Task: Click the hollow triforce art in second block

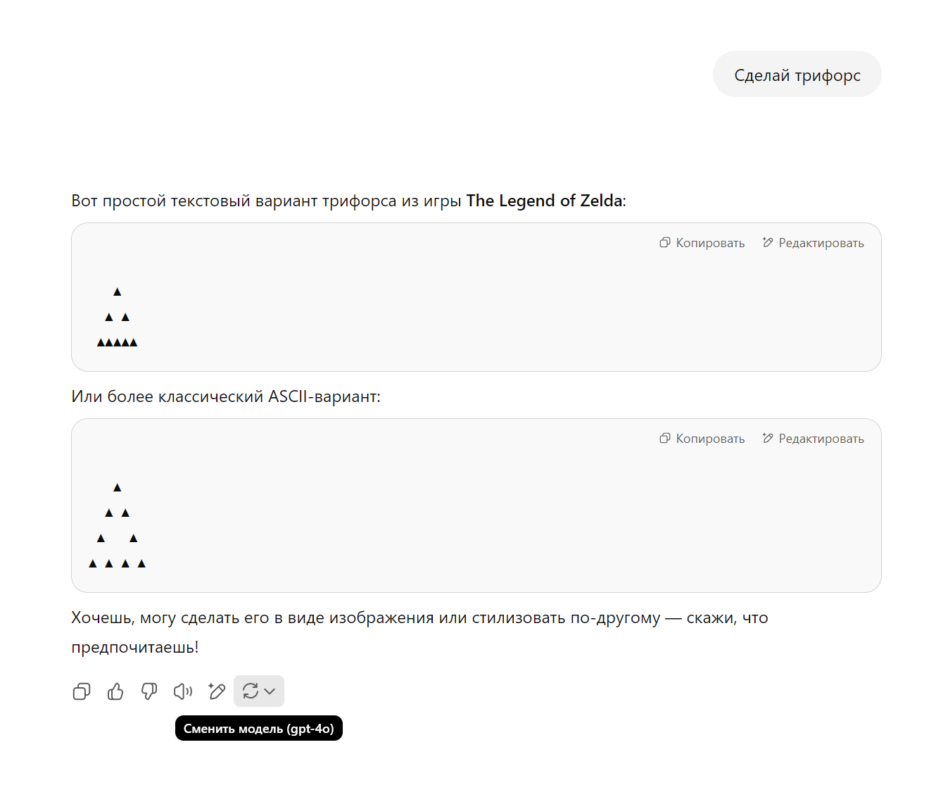Action: pyautogui.click(x=117, y=525)
